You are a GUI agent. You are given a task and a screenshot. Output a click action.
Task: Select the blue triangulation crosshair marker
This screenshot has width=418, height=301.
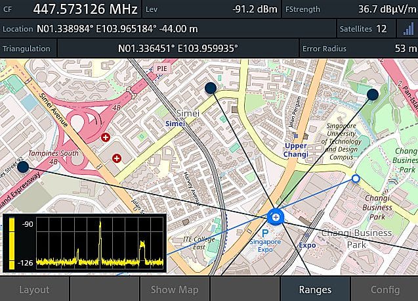tap(276, 216)
